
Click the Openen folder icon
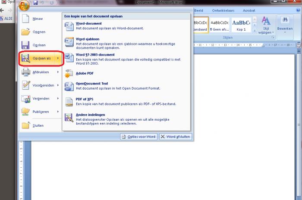[25, 32]
